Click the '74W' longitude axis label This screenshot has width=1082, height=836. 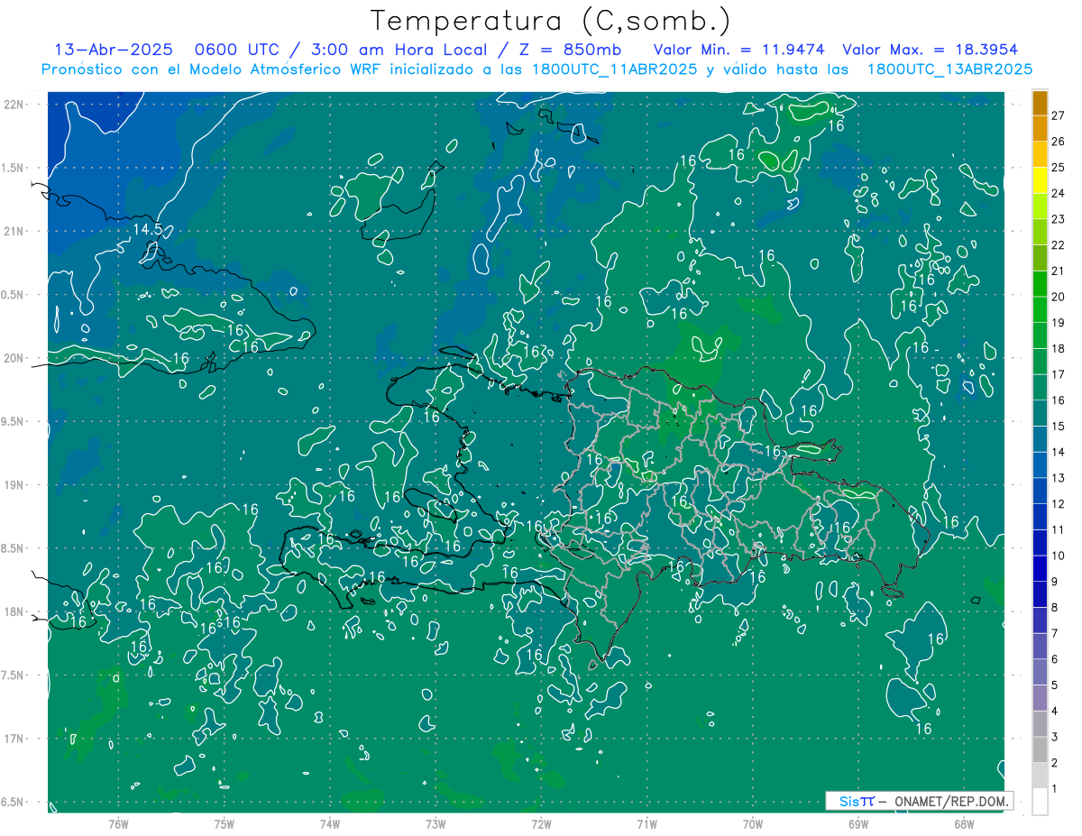click(x=330, y=823)
